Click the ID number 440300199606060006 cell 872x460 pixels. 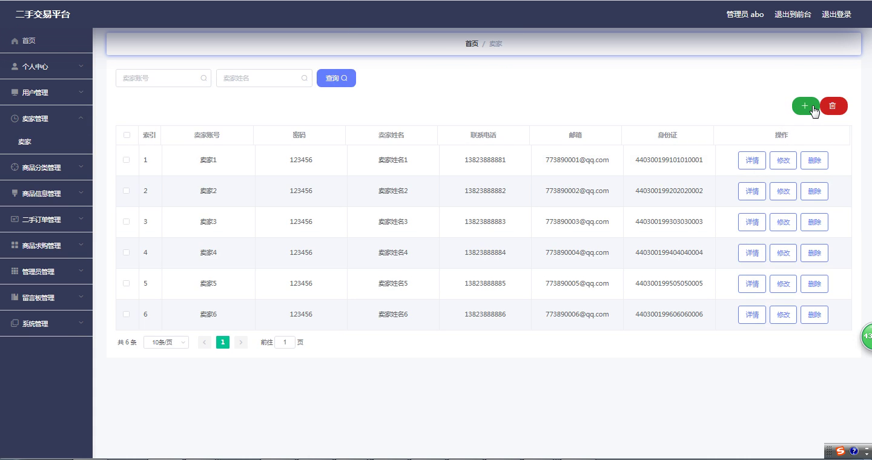(669, 314)
